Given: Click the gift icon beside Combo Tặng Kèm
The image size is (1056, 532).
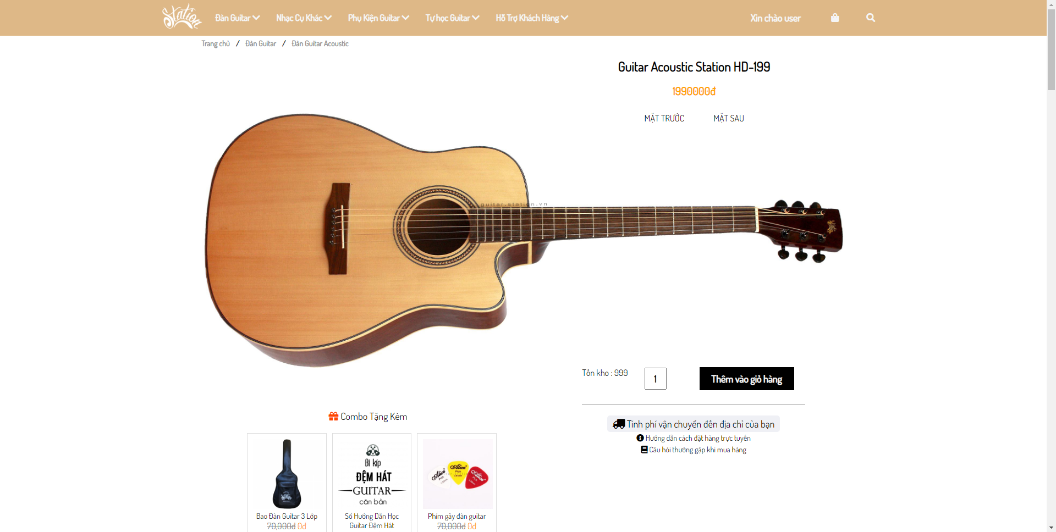Looking at the screenshot, I should tap(333, 416).
